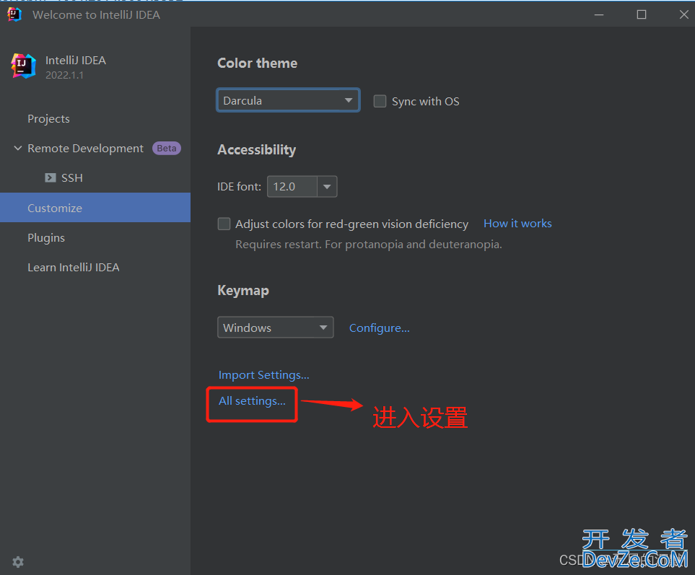Click the Beta badge
Viewport: 695px width, 575px height.
167,149
